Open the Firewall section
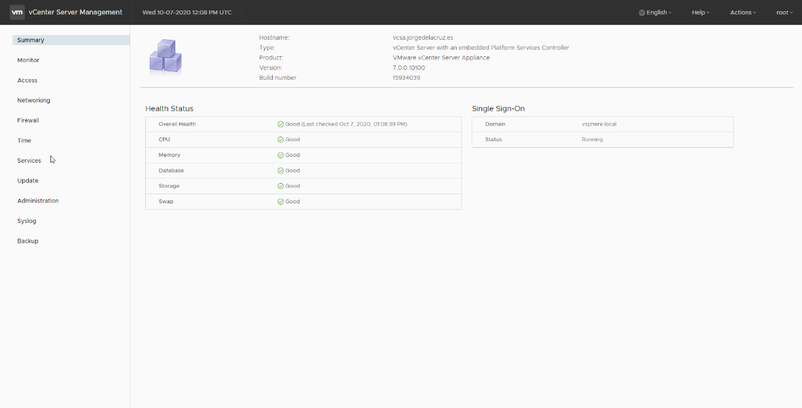The width and height of the screenshot is (802, 408). (x=28, y=120)
